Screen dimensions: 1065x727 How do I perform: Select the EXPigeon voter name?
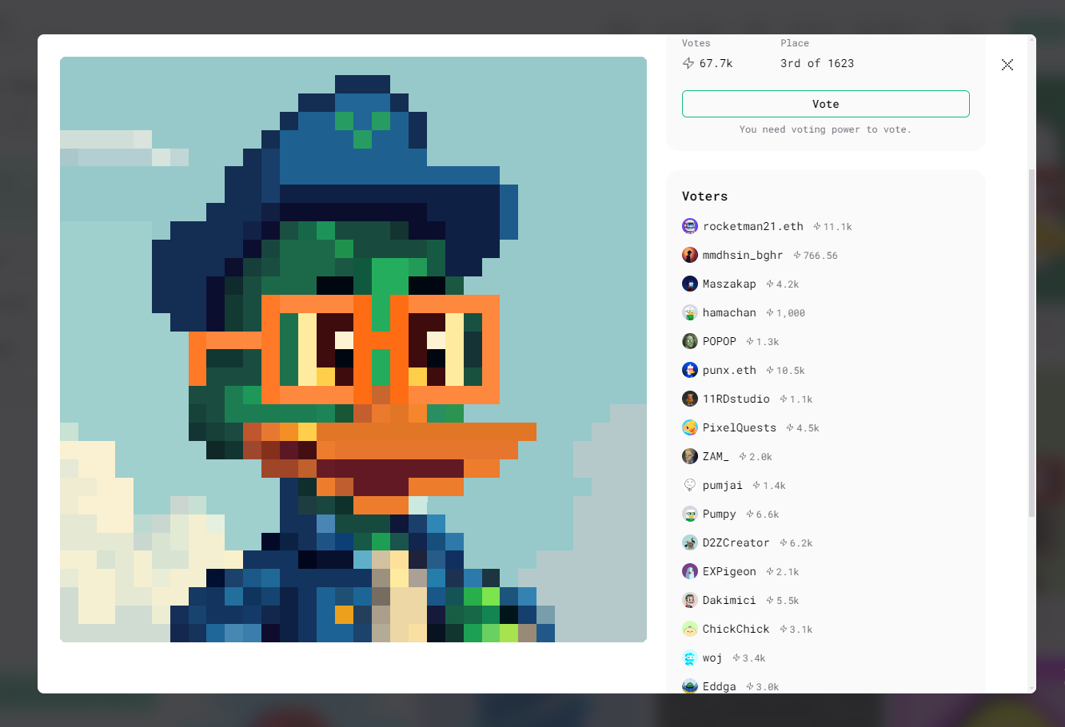pos(729,571)
